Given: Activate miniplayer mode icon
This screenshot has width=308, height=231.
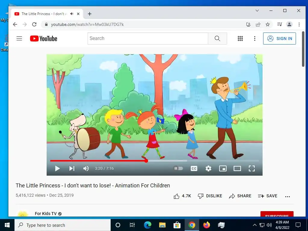Looking at the screenshot, I should (223, 168).
